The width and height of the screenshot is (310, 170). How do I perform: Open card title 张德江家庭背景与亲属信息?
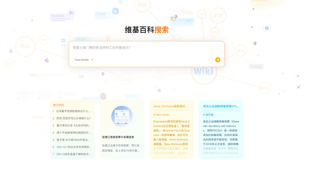click(x=118, y=137)
